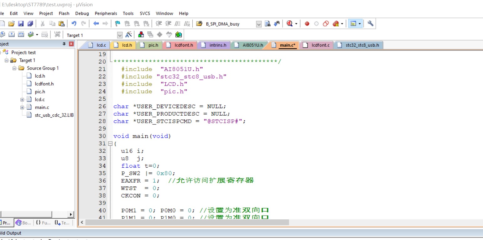483x240 pixels.
Task: Translate the current file icon
Action: click(x=2, y=34)
